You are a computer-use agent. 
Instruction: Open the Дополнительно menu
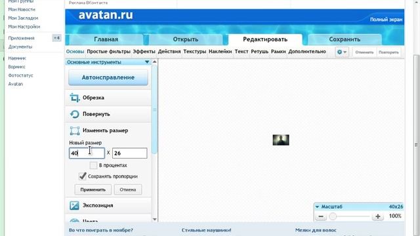[x=307, y=51]
